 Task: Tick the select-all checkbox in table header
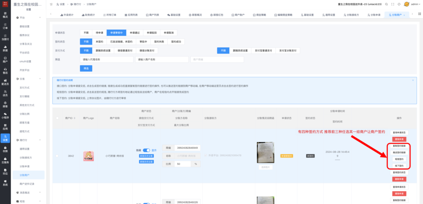point(57,118)
